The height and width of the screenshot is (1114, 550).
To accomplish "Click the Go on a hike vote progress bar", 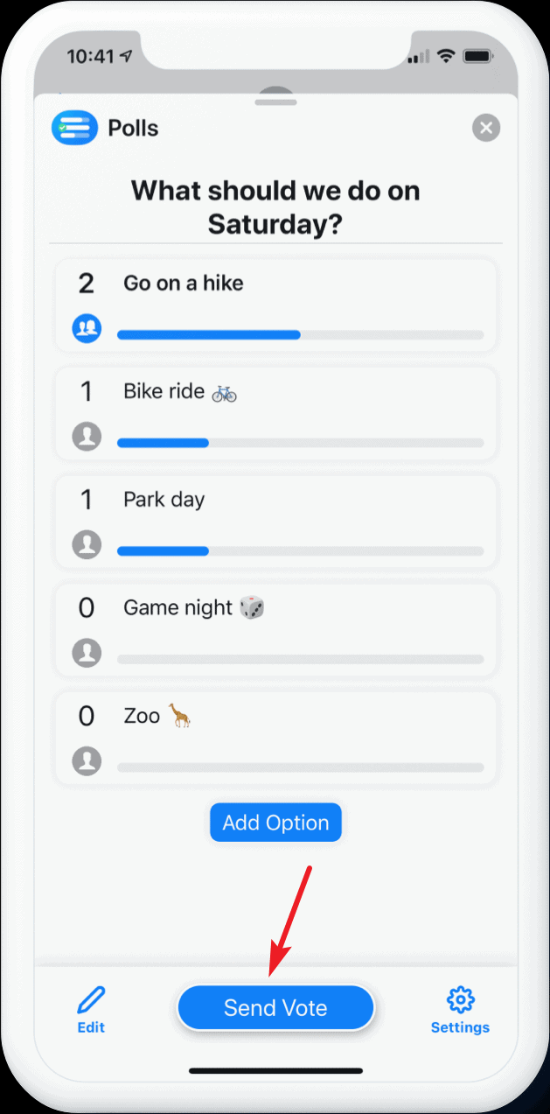I will (300, 334).
